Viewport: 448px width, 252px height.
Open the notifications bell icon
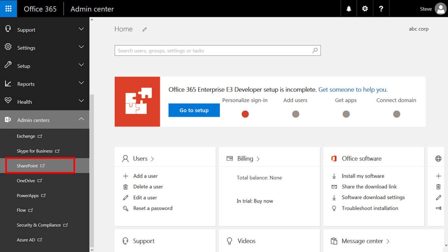tap(349, 9)
